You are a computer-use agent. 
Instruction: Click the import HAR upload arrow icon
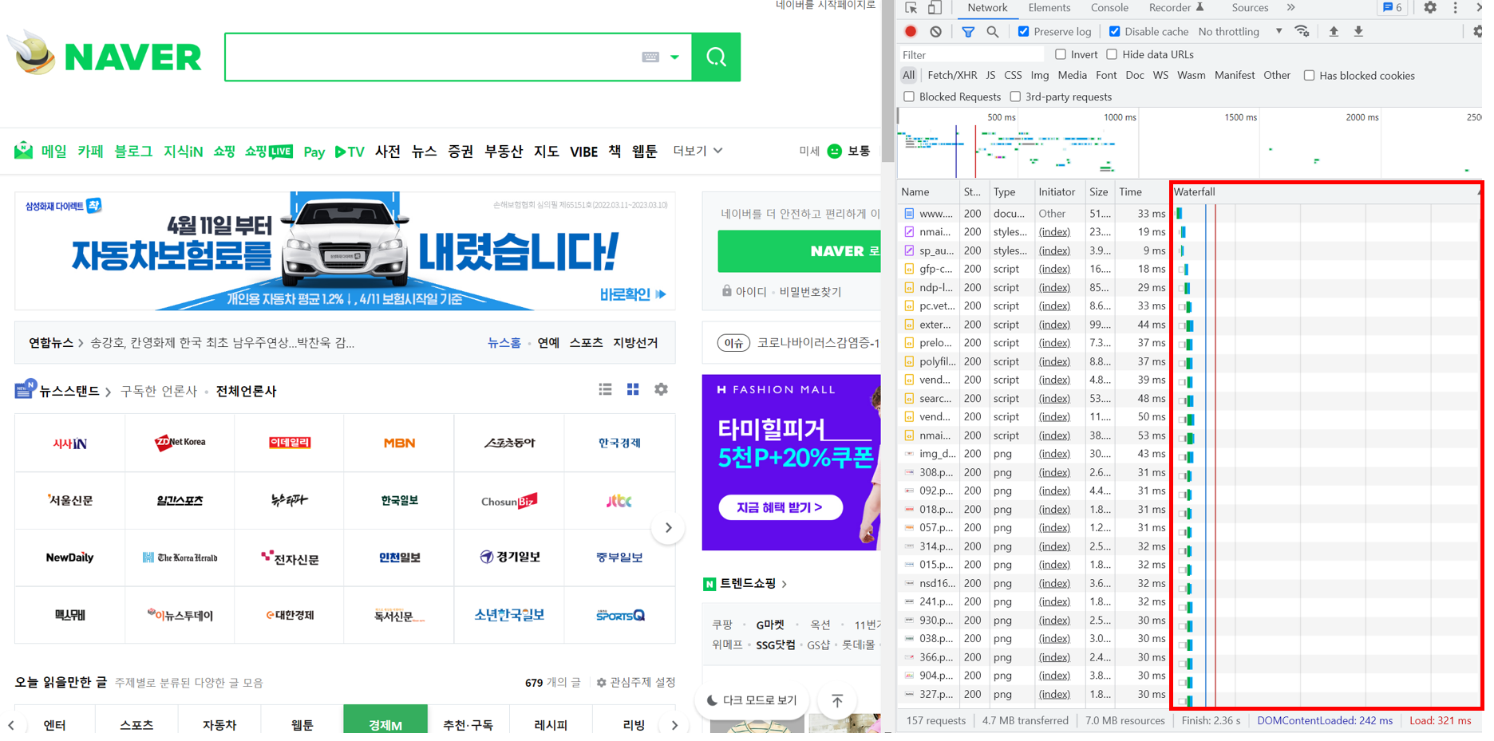[x=1334, y=32]
